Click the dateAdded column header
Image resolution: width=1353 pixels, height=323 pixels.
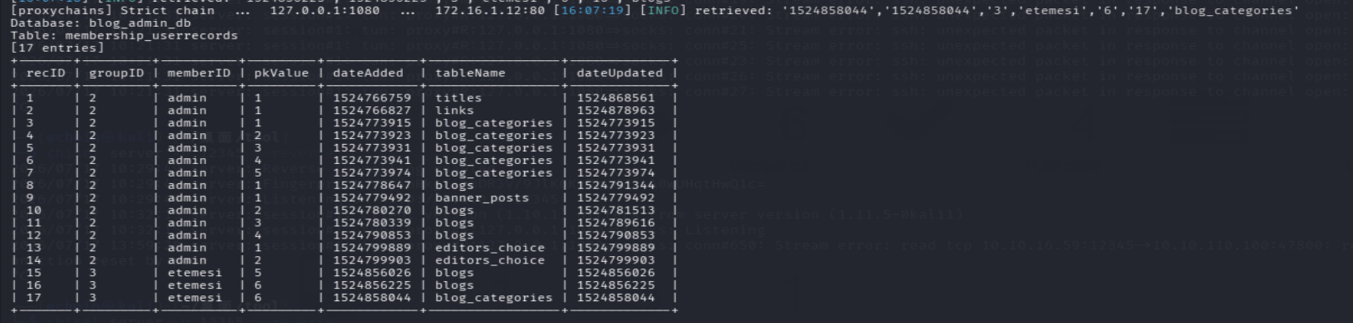[368, 73]
